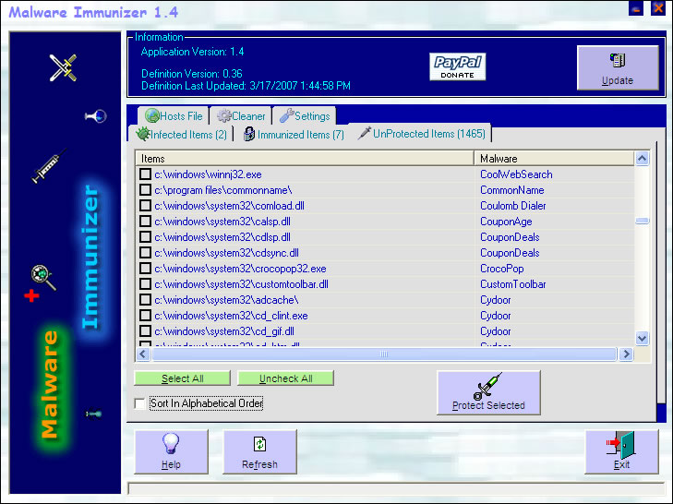Click the Uncheck All button

[x=285, y=378]
